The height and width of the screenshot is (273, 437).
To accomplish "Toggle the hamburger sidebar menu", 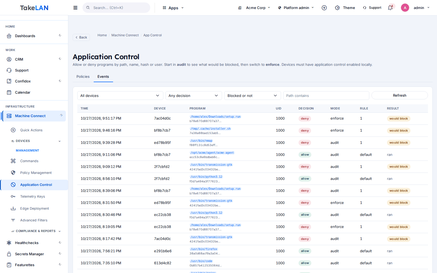I will (75, 8).
